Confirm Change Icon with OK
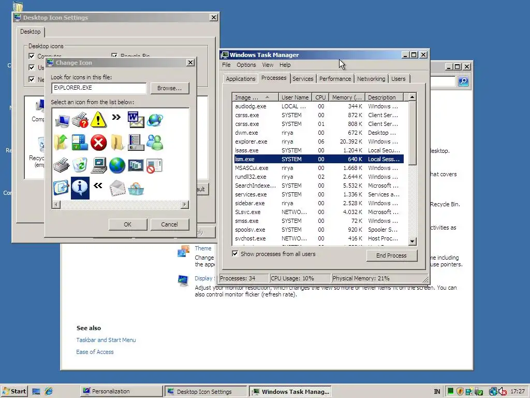 [x=127, y=224]
